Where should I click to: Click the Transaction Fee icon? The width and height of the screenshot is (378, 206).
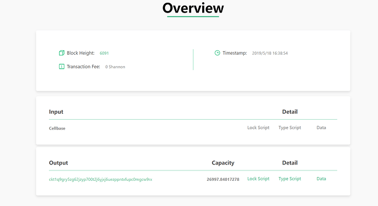62,66
